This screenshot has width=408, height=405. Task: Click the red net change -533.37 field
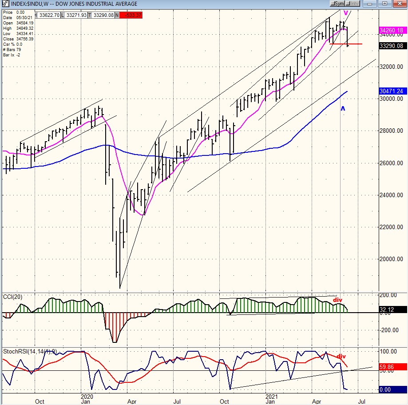(131, 15)
